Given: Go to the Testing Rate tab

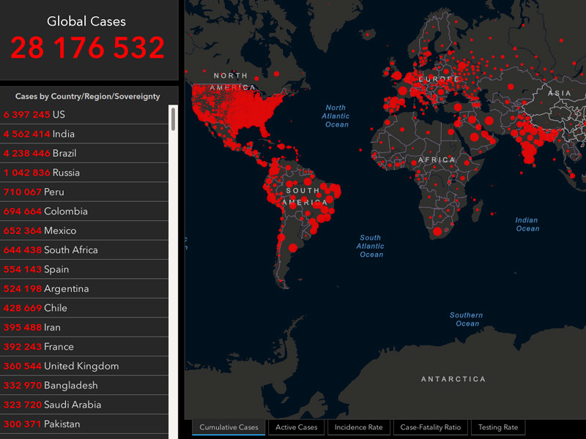Looking at the screenshot, I should [498, 427].
